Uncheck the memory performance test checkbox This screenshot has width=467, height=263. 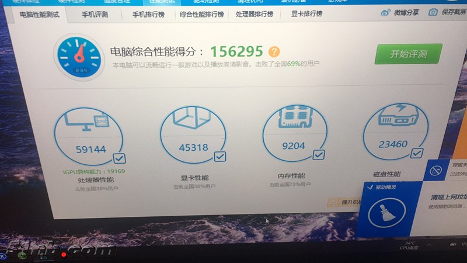pos(319,154)
